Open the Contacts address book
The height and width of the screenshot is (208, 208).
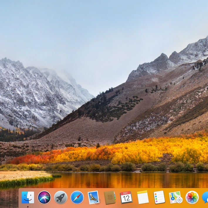(x=110, y=197)
